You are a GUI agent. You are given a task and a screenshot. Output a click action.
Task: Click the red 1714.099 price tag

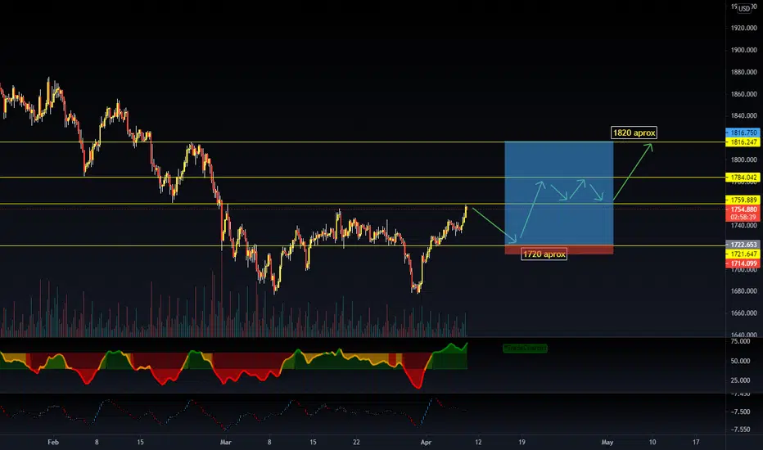(742, 263)
